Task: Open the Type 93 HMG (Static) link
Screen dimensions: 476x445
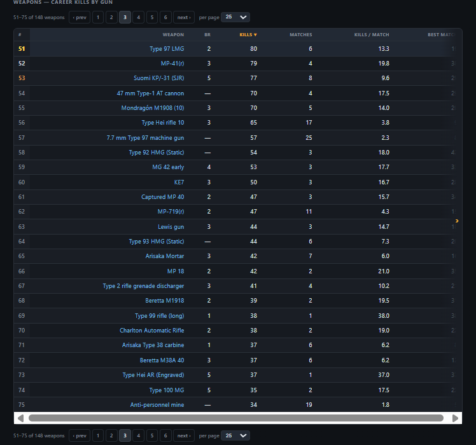Action: 157,241
